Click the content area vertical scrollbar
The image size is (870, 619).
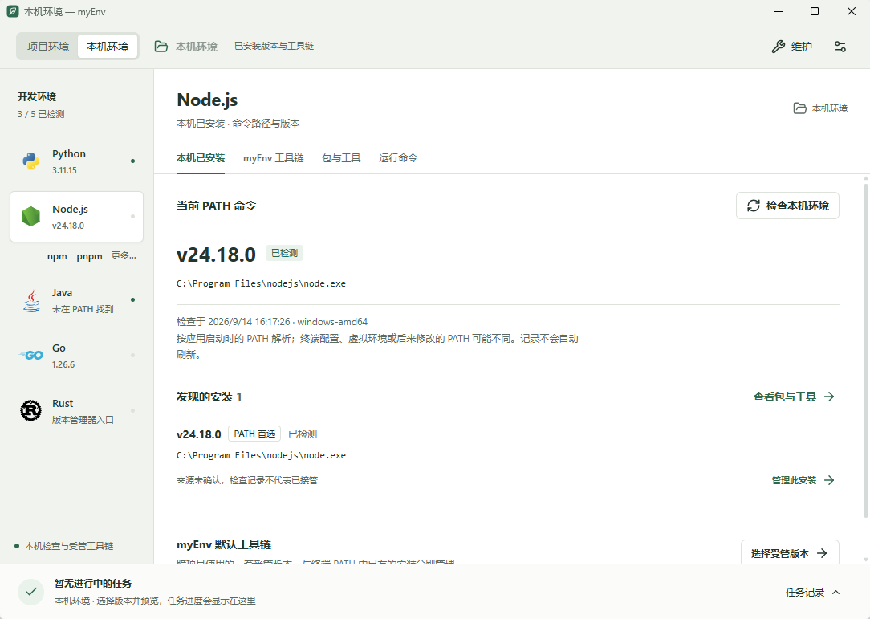tap(865, 351)
